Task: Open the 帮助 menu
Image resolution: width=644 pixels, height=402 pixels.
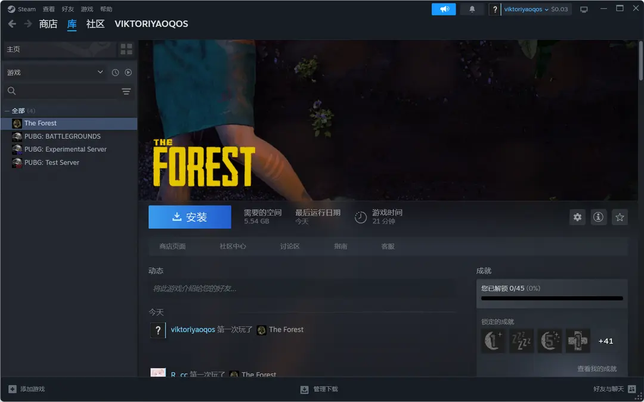Action: (106, 9)
